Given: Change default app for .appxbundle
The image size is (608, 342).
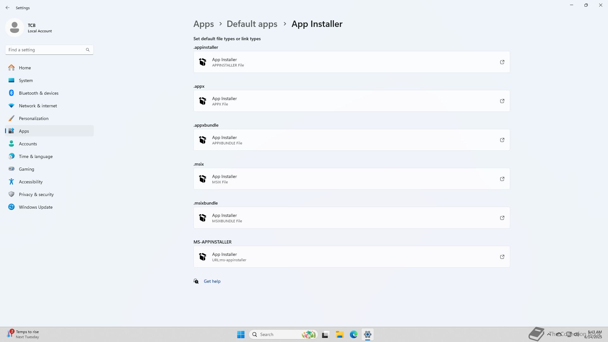Looking at the screenshot, I should tap(351, 140).
